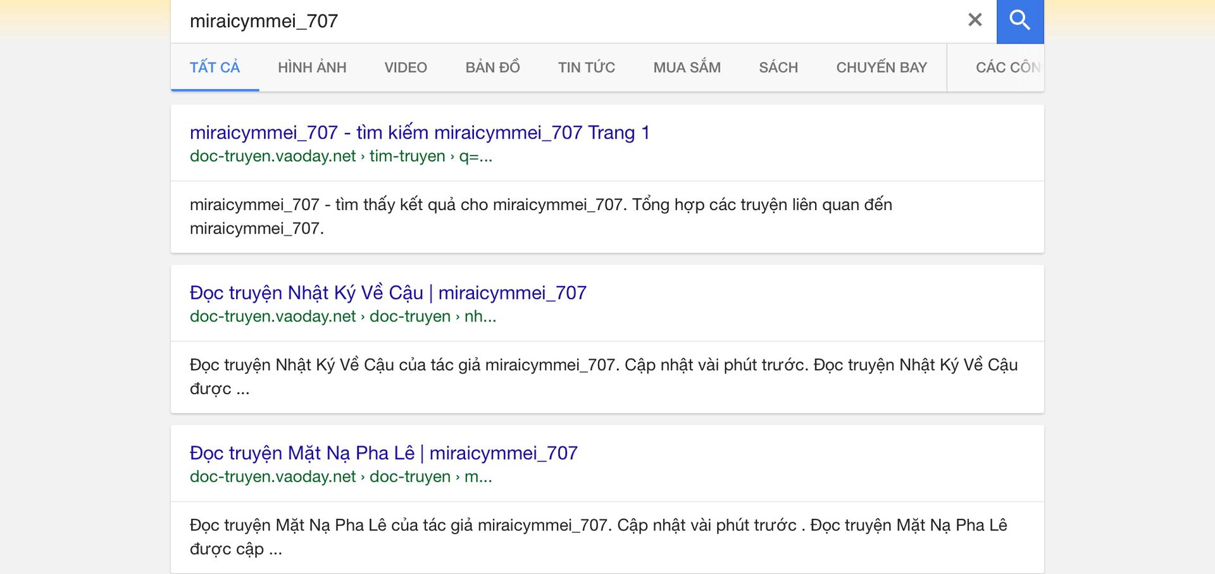The width and height of the screenshot is (1215, 574).
Task: Go to the MUA SẮM tab
Action: pyautogui.click(x=687, y=67)
